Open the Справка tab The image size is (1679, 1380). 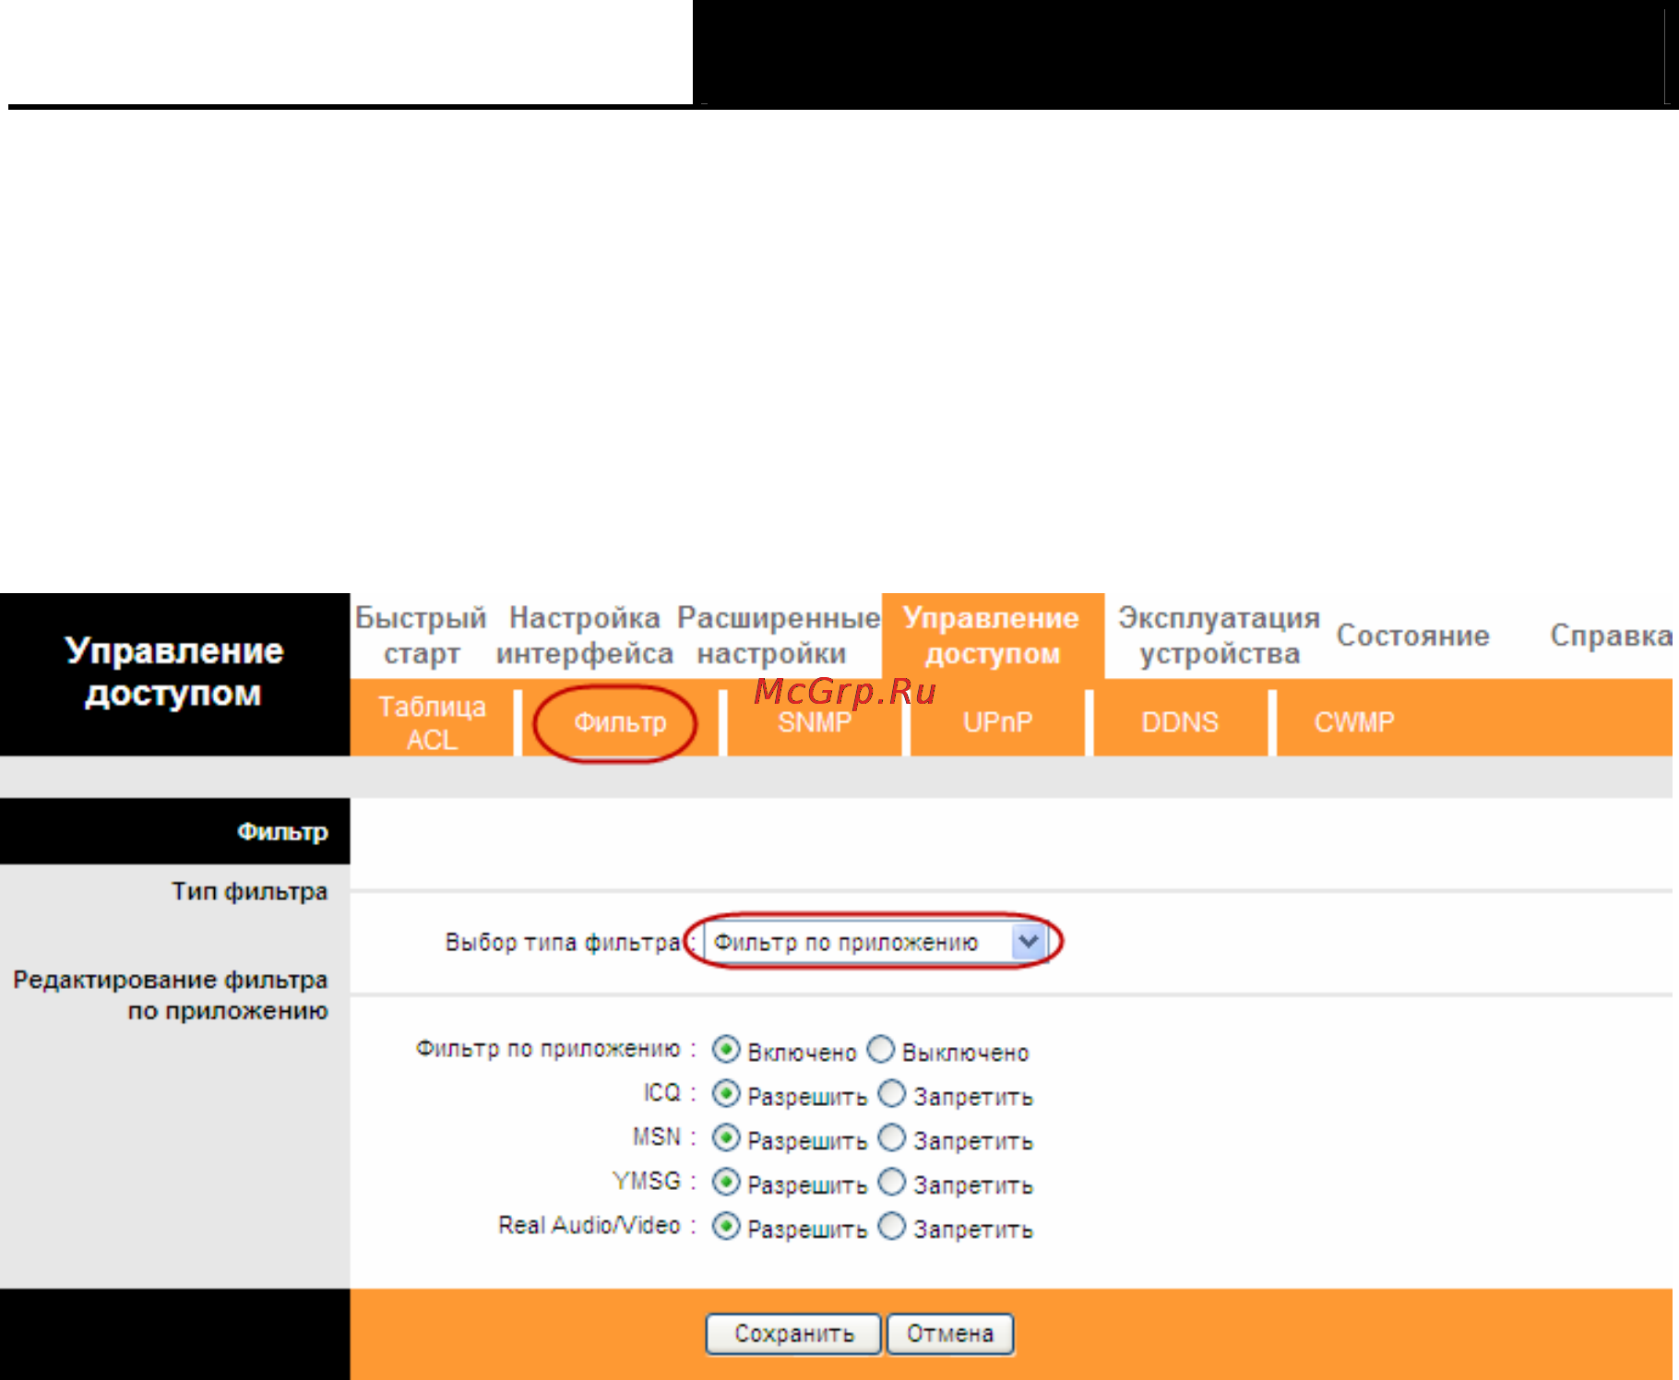[x=1611, y=635]
